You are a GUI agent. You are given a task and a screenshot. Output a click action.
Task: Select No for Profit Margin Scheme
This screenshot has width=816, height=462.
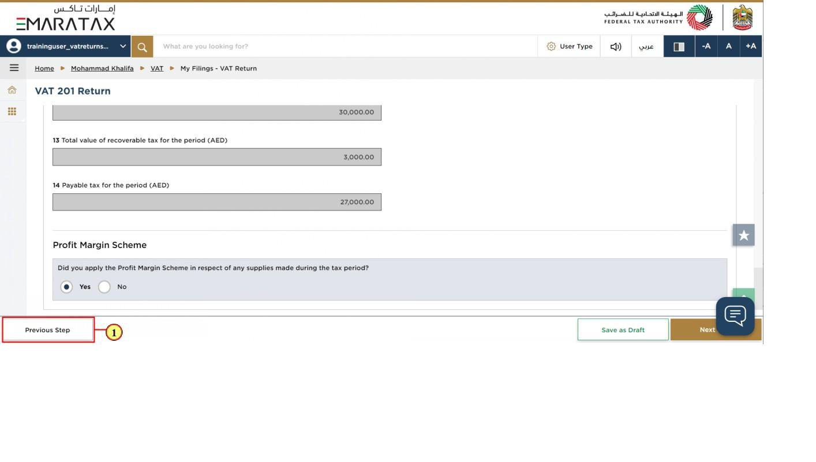tap(104, 287)
